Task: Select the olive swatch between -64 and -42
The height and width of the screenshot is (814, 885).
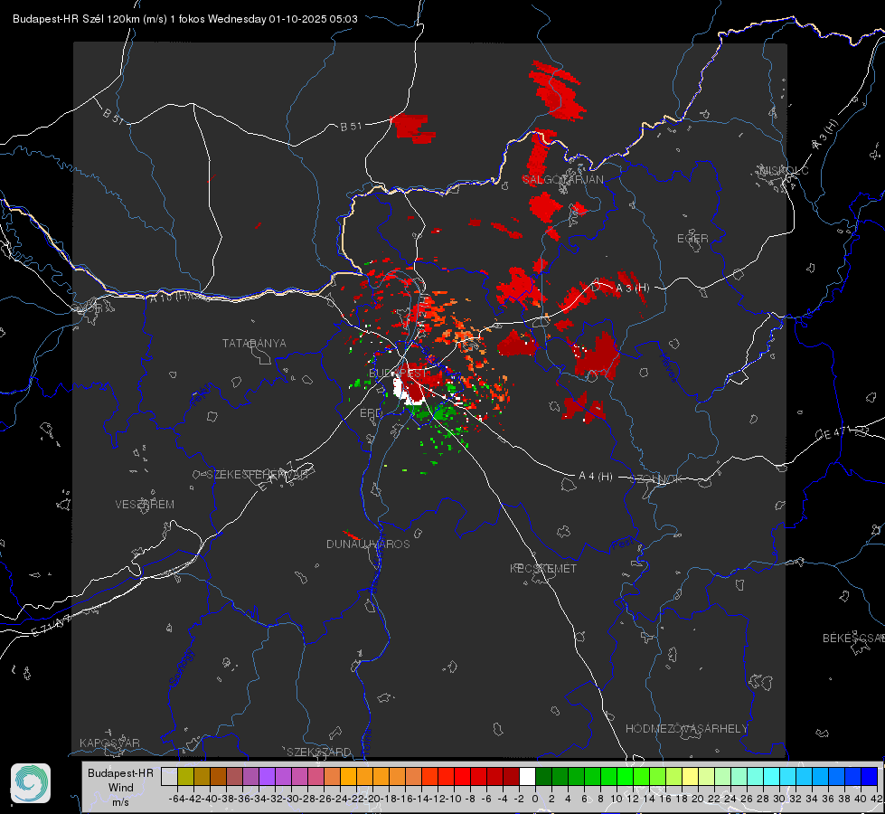Action: click(185, 777)
